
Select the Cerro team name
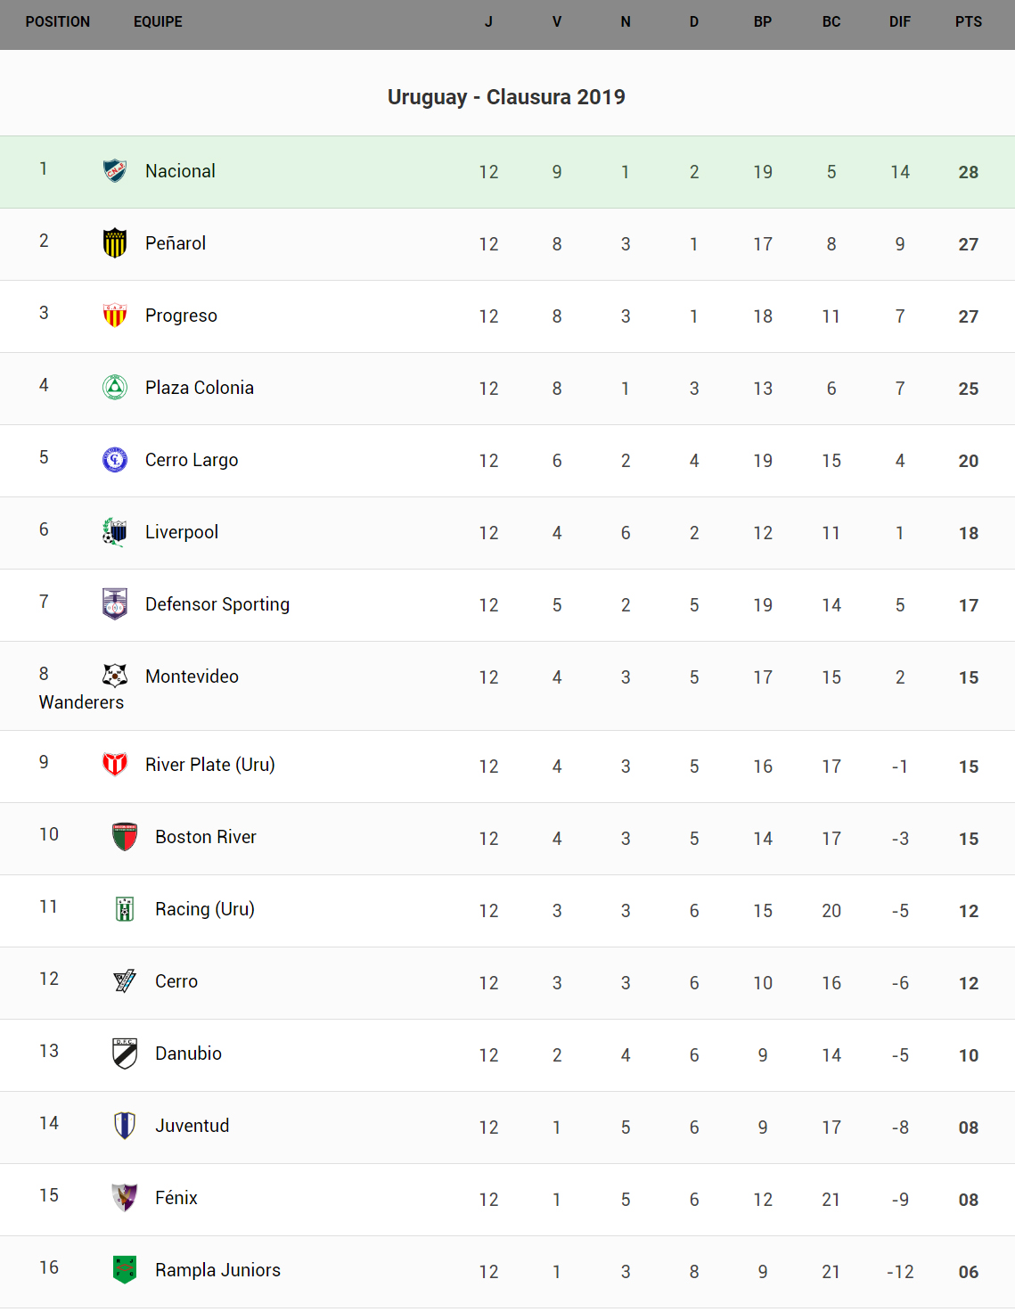click(176, 981)
